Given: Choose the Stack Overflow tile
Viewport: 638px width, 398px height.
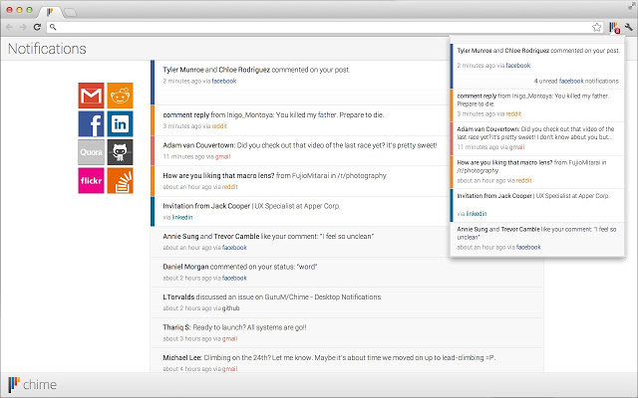Looking at the screenshot, I should coord(120,181).
